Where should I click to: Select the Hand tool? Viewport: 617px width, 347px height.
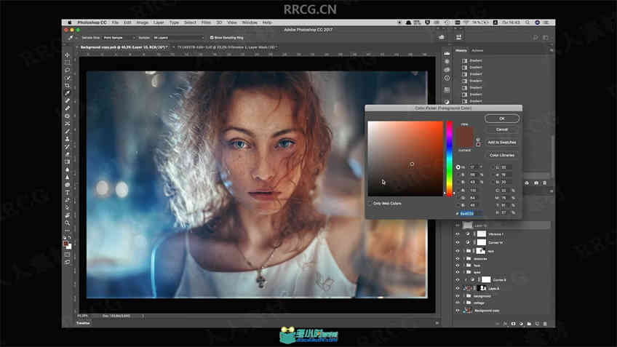tap(67, 215)
